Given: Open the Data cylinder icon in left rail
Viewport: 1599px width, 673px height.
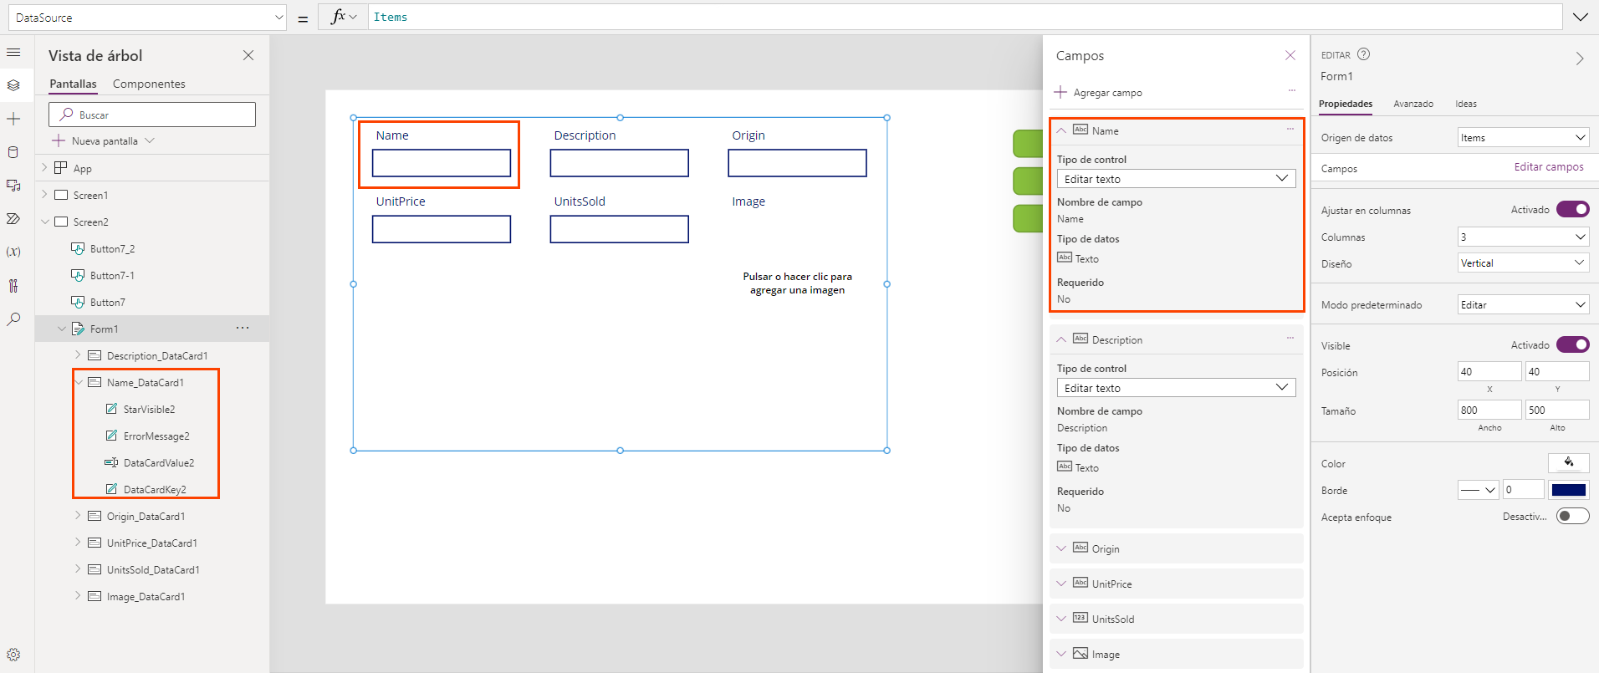Looking at the screenshot, I should (x=13, y=152).
